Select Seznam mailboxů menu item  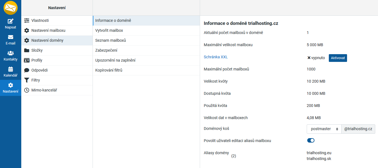(x=111, y=40)
